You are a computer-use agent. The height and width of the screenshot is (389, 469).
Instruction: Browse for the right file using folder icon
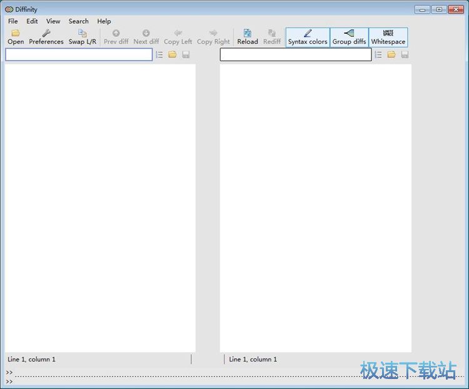click(391, 55)
